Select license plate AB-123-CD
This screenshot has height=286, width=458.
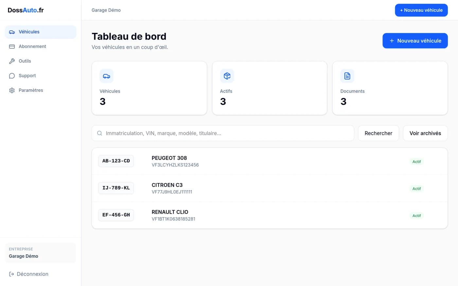(x=116, y=161)
